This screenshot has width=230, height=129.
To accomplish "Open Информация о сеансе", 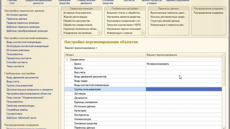I will pos(120,33).
